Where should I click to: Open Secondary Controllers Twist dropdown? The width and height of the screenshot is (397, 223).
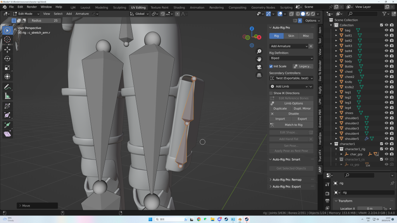tap(291, 78)
